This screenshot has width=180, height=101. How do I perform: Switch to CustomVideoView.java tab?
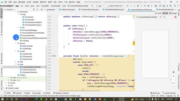(x=90, y=10)
